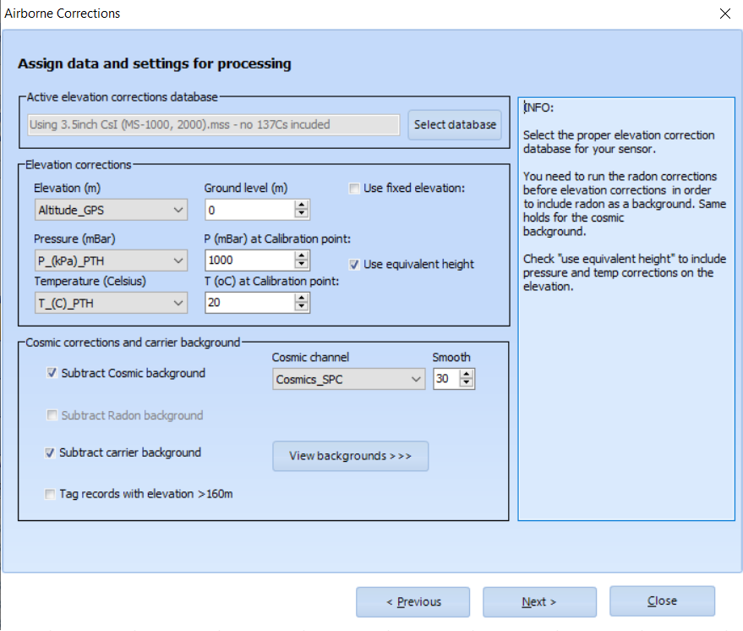Screen dimensions: 743x631
Task: Increment Ground level using the up stepper arrow
Action: [x=301, y=205]
